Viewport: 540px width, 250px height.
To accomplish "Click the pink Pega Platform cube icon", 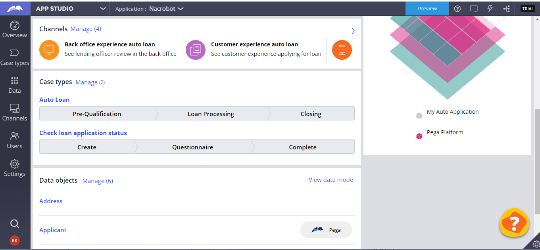I will (419, 136).
